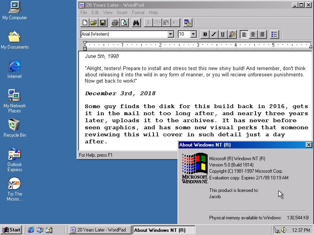This screenshot has width=314, height=235.
Task: Select the Internet desktop icon
Action: 15,69
